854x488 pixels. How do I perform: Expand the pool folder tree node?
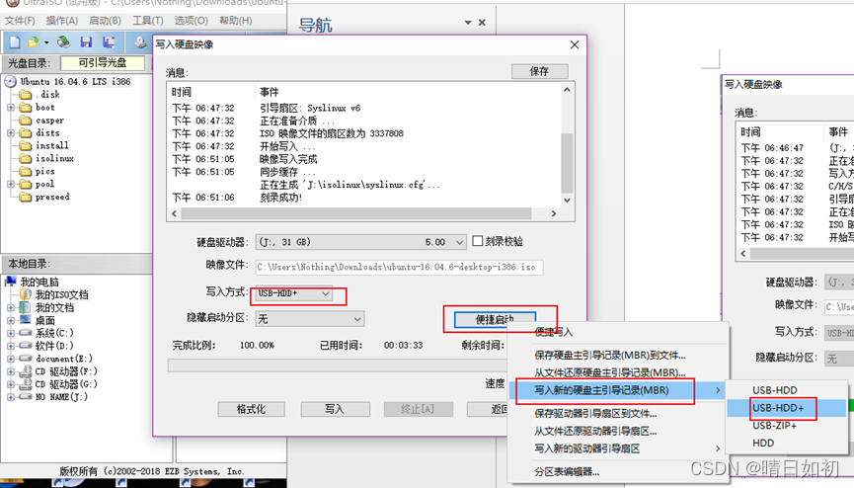11,185
